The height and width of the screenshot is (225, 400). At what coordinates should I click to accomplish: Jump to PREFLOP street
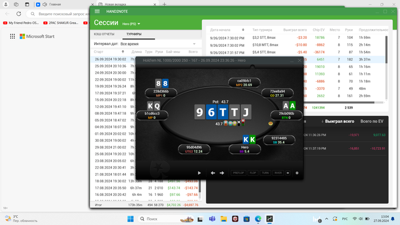238,173
